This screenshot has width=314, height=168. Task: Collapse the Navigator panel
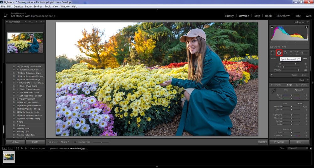click(7, 22)
